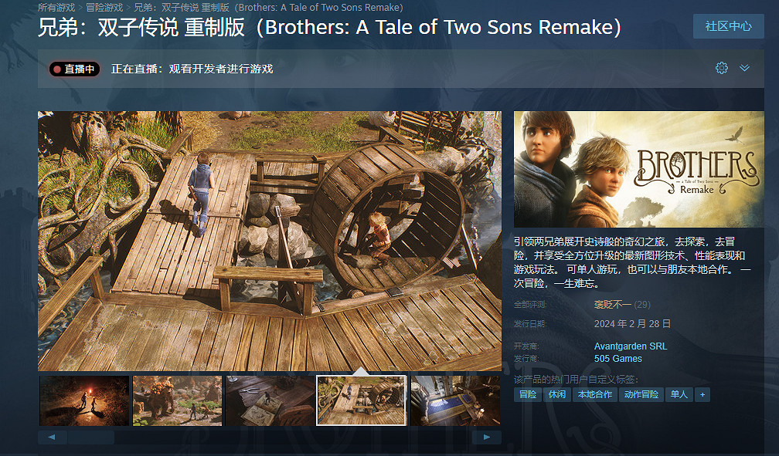
Task: Go to 冒险游戏 breadcrumb
Action: tap(104, 8)
